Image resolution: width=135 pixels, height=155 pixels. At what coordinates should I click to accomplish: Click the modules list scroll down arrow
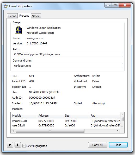[122, 126]
